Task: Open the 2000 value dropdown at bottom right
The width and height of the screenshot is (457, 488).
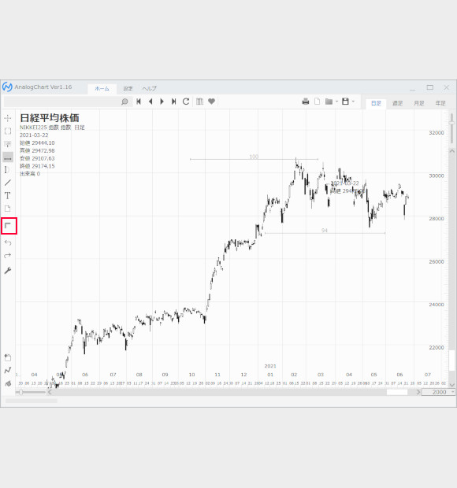Action: point(453,392)
